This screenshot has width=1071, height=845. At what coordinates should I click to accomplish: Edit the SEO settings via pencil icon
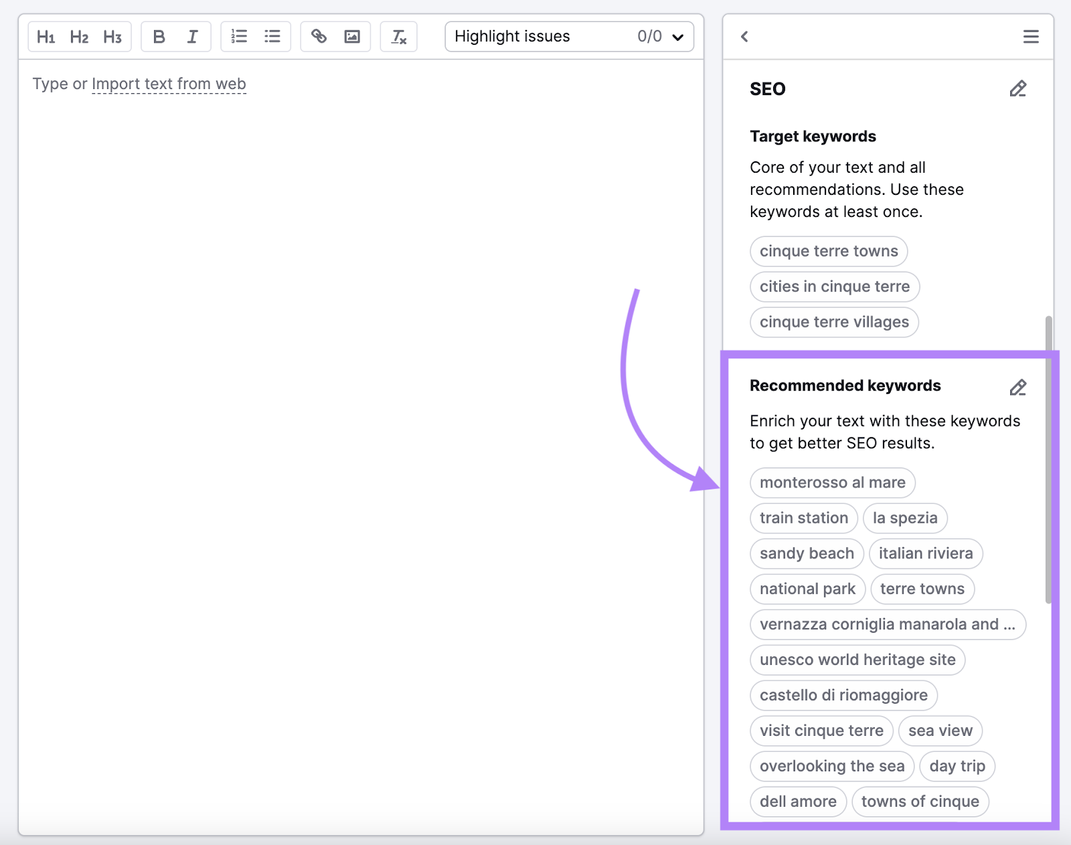[x=1018, y=88]
